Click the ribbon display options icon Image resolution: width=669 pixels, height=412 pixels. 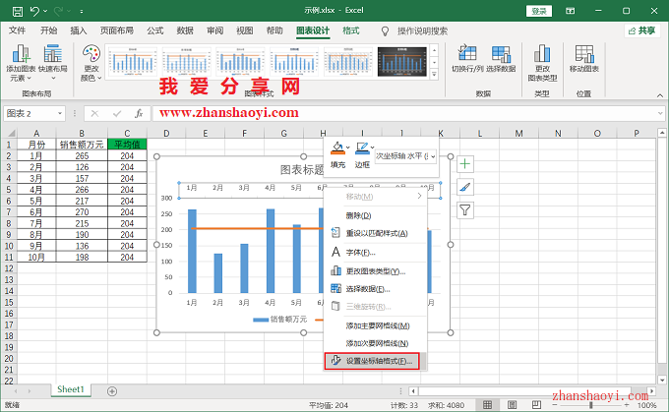click(570, 11)
